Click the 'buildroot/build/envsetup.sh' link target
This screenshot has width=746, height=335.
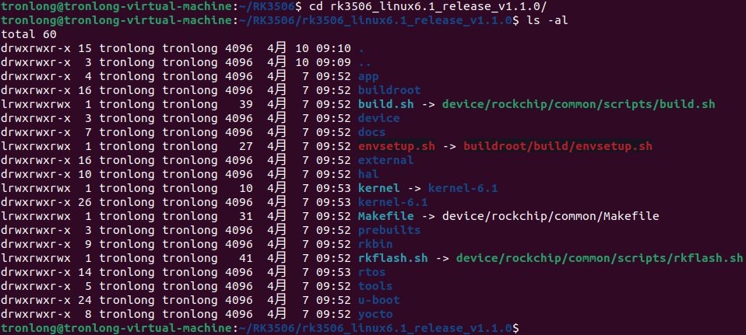coord(558,146)
